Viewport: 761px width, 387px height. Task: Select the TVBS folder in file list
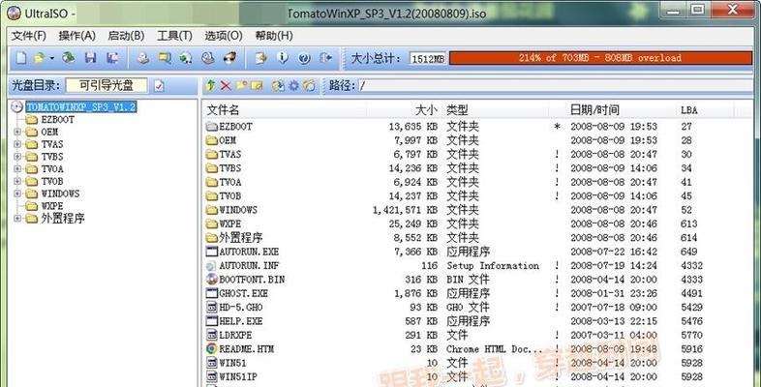[x=478, y=168]
